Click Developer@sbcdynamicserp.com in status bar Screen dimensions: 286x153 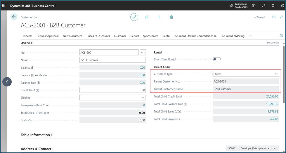click(258, 148)
